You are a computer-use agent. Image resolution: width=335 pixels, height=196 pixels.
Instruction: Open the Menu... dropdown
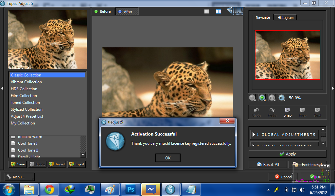click(x=19, y=177)
